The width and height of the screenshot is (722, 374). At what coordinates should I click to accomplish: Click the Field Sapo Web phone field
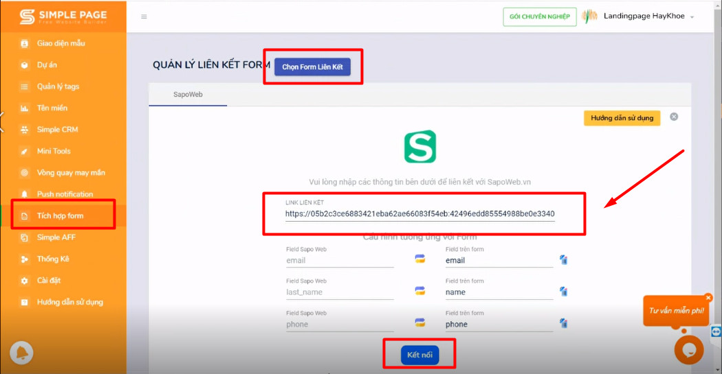tap(340, 325)
